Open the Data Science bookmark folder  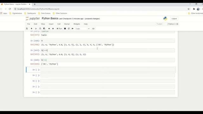tap(44, 13)
